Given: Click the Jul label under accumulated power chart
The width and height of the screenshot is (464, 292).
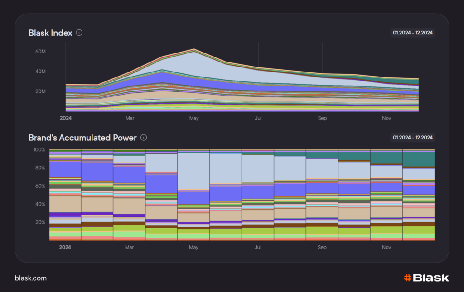Looking at the screenshot, I should pos(258,247).
